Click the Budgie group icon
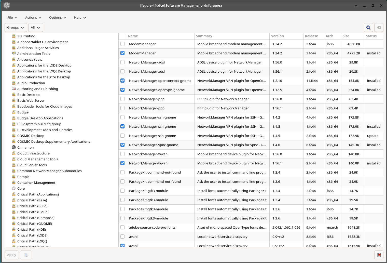This screenshot has height=263, width=387. point(14,112)
